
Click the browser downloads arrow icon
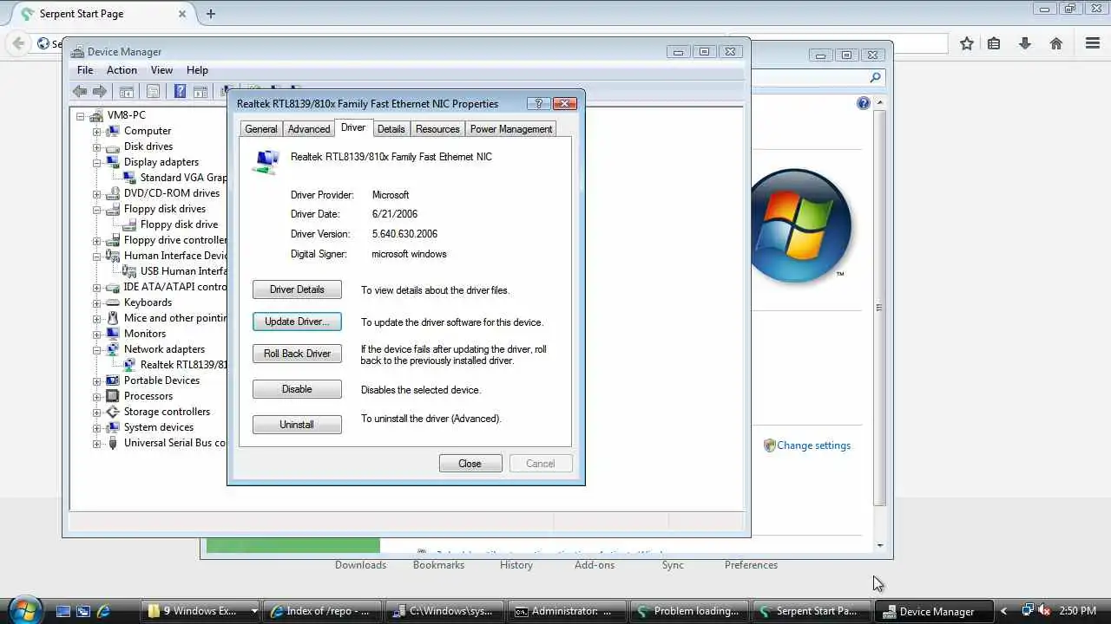1025,43
